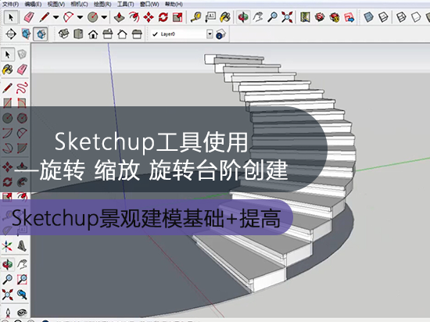Open the 窗口(W) menu
Viewport: 430px width, 322px height.
point(149,4)
